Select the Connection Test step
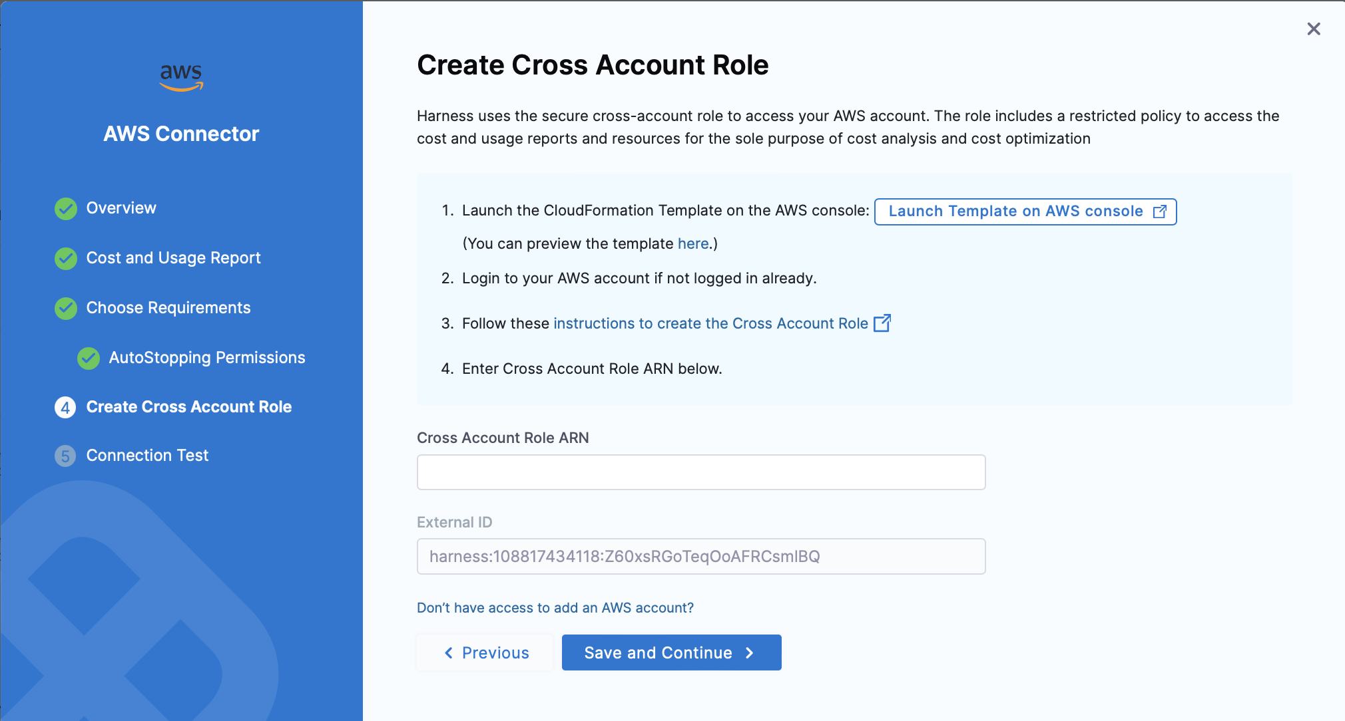The image size is (1345, 721). click(x=147, y=456)
